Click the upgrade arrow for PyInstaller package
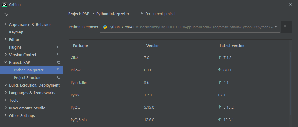The height and width of the screenshot is (127, 298). pyautogui.click(x=220, y=82)
